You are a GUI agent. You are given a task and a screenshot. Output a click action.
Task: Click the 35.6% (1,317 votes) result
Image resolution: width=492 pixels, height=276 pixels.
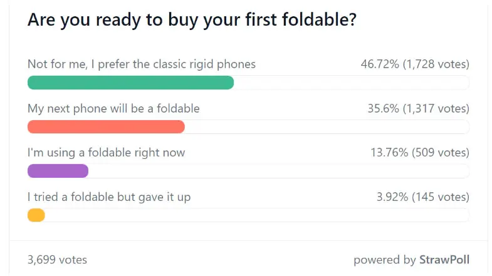tap(419, 108)
